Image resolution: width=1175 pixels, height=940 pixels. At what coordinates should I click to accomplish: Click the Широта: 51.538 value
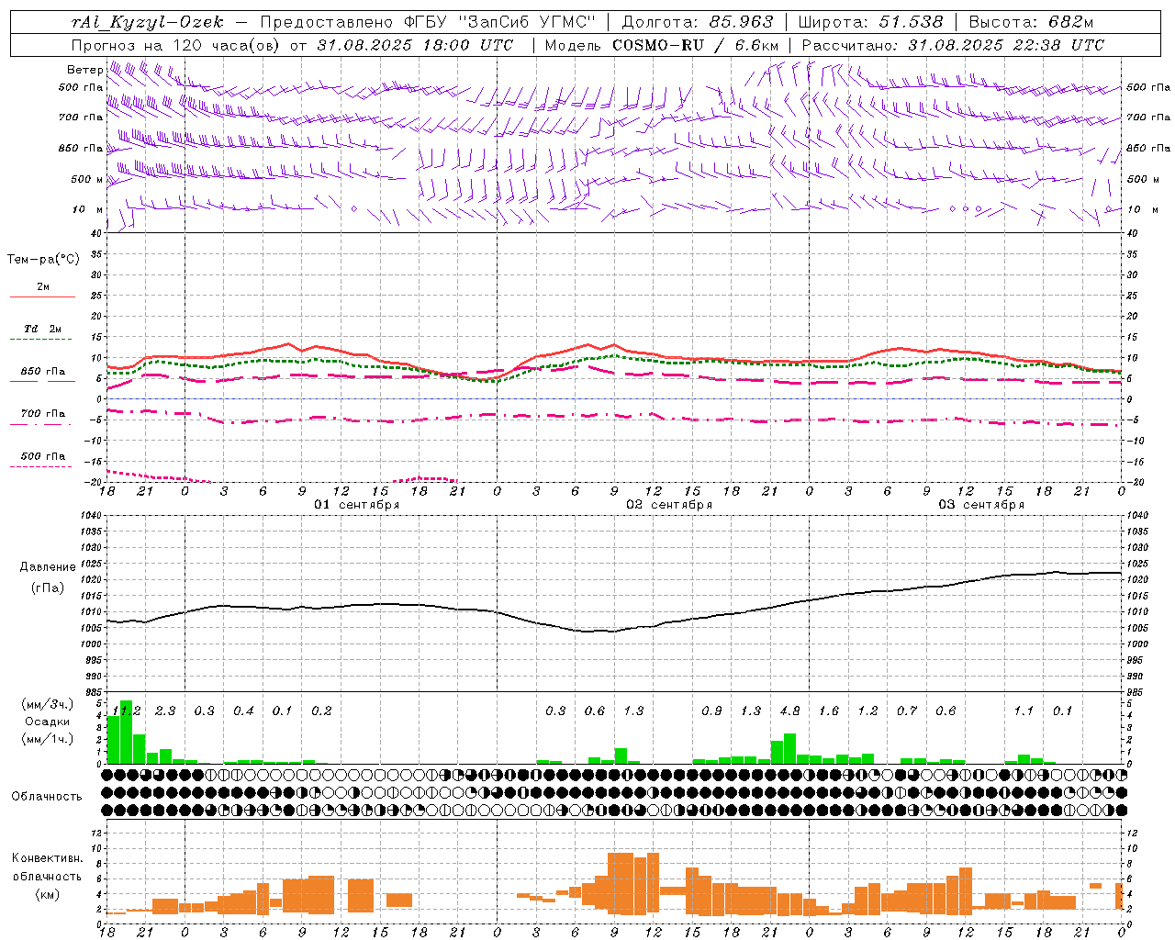click(870, 22)
